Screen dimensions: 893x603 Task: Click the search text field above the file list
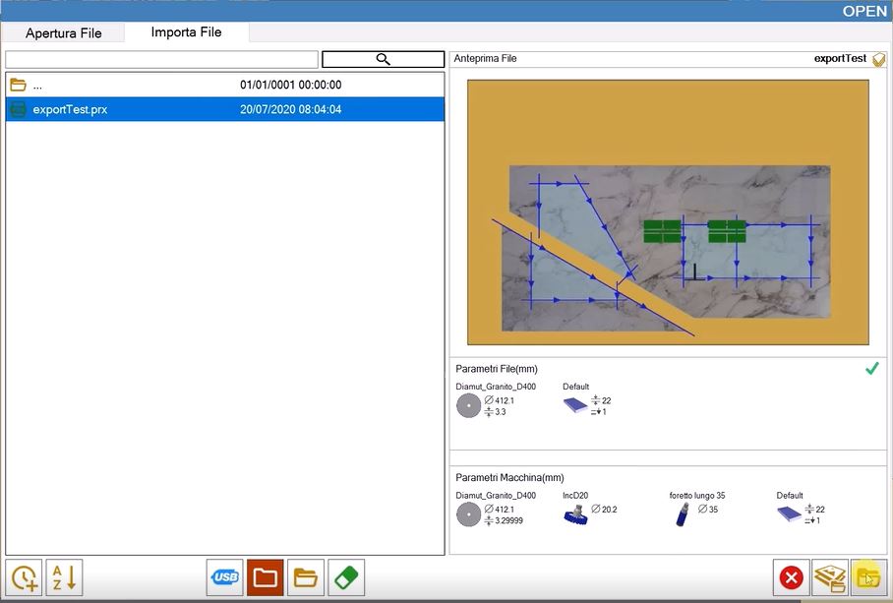point(161,59)
